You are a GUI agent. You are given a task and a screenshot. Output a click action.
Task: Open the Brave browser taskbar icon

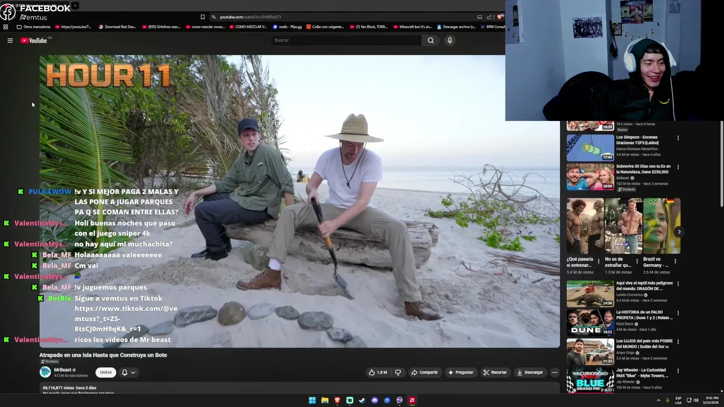click(337, 400)
